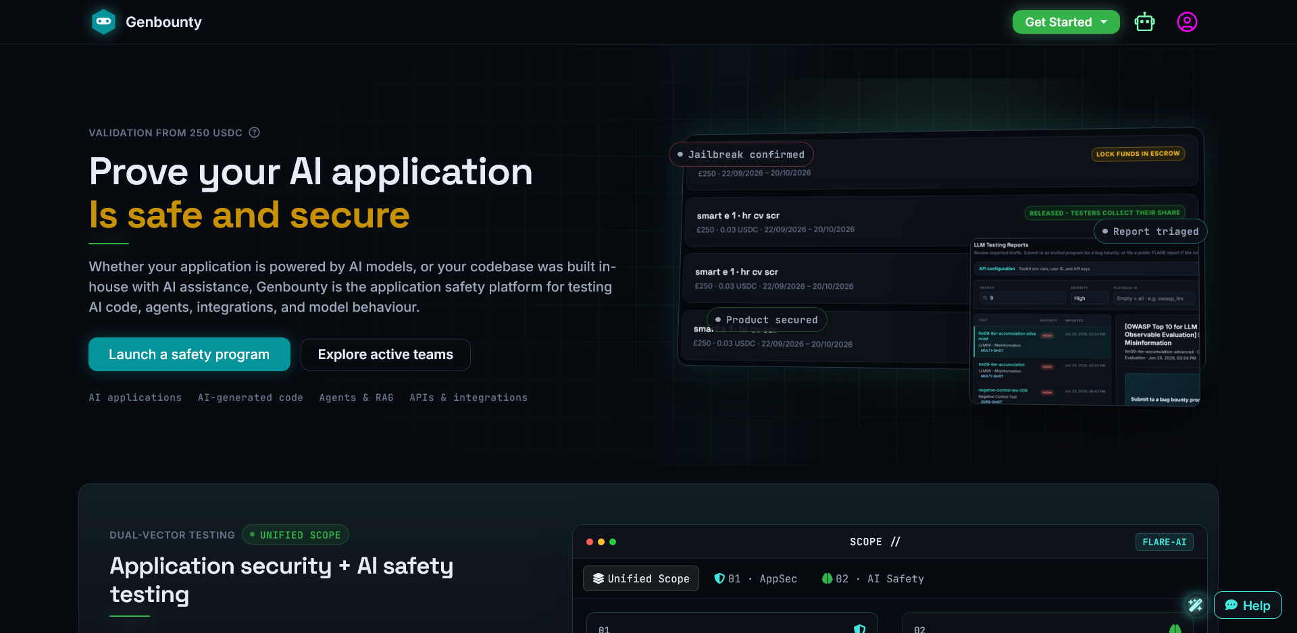Viewport: 1297px width, 633px height.
Task: Click the UNIFIED SCOPE pill badge
Action: coord(295,534)
